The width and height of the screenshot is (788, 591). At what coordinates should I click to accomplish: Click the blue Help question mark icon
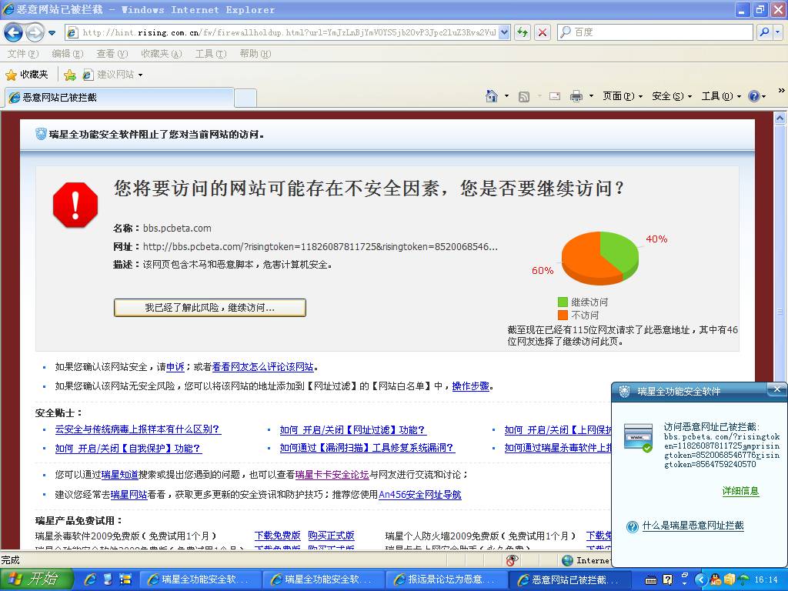pos(754,96)
